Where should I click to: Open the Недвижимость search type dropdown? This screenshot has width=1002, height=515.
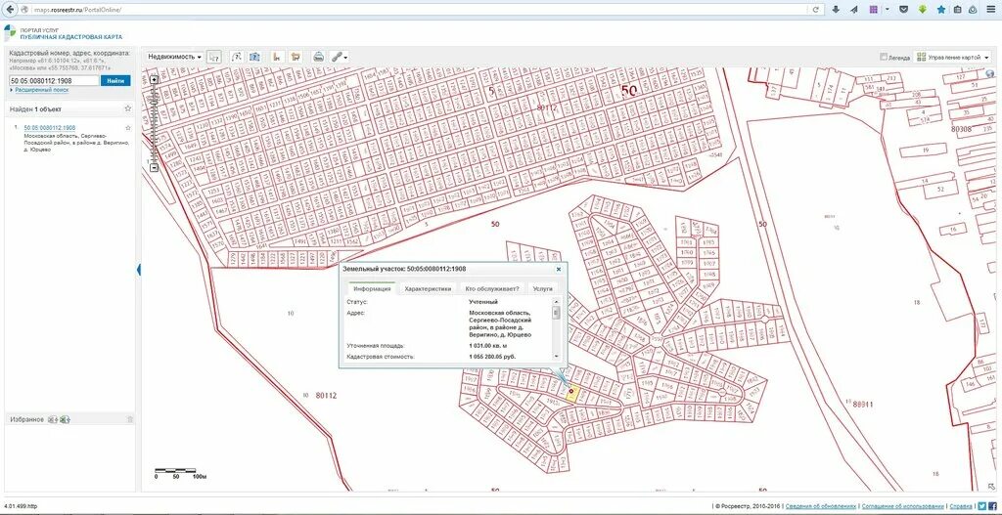pos(174,57)
